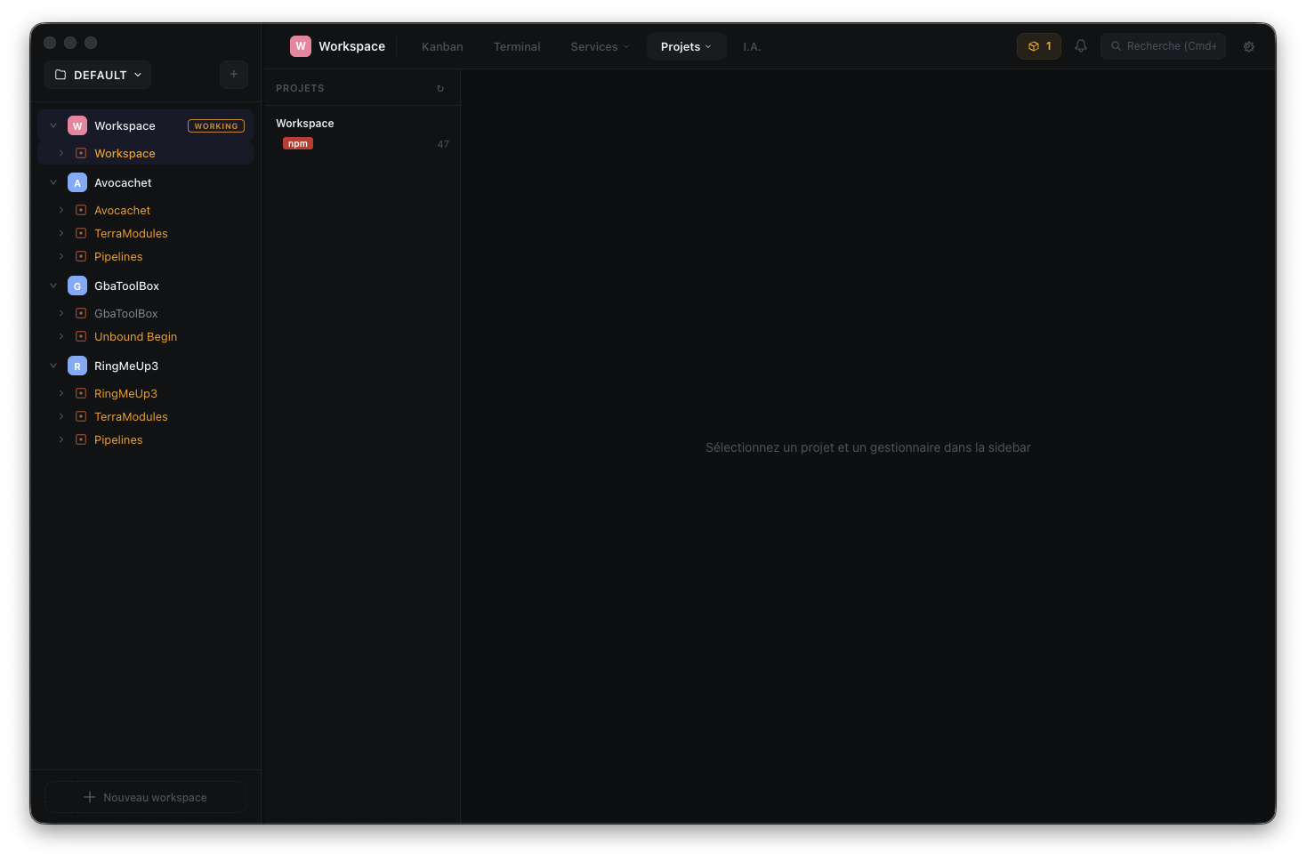Click the notifications bell icon
This screenshot has height=861, width=1306.
click(1080, 45)
